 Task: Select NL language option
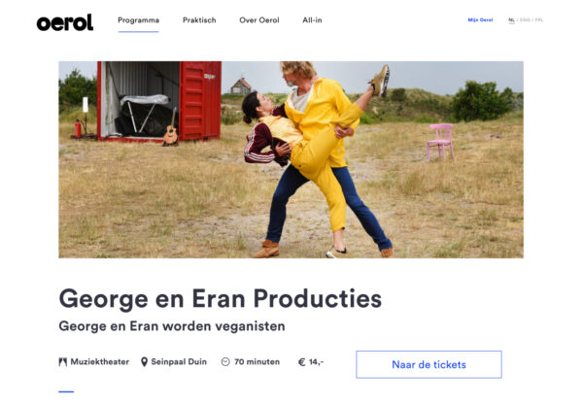pos(512,20)
